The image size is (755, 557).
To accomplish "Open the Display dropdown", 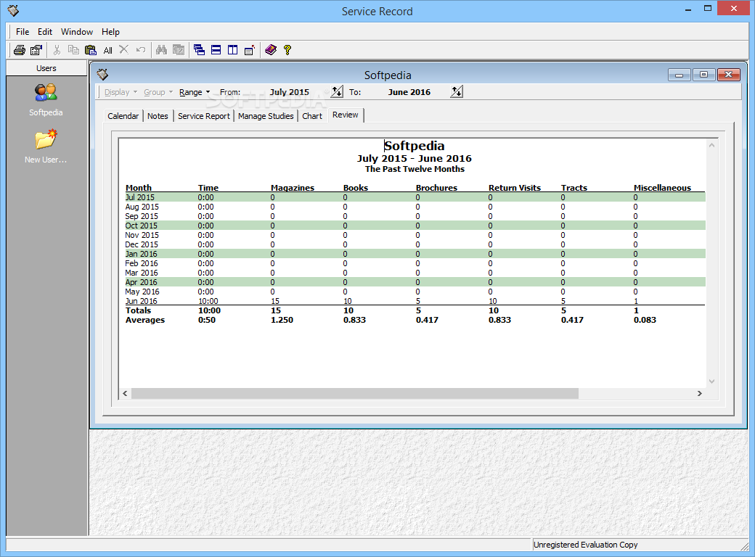I will (121, 92).
